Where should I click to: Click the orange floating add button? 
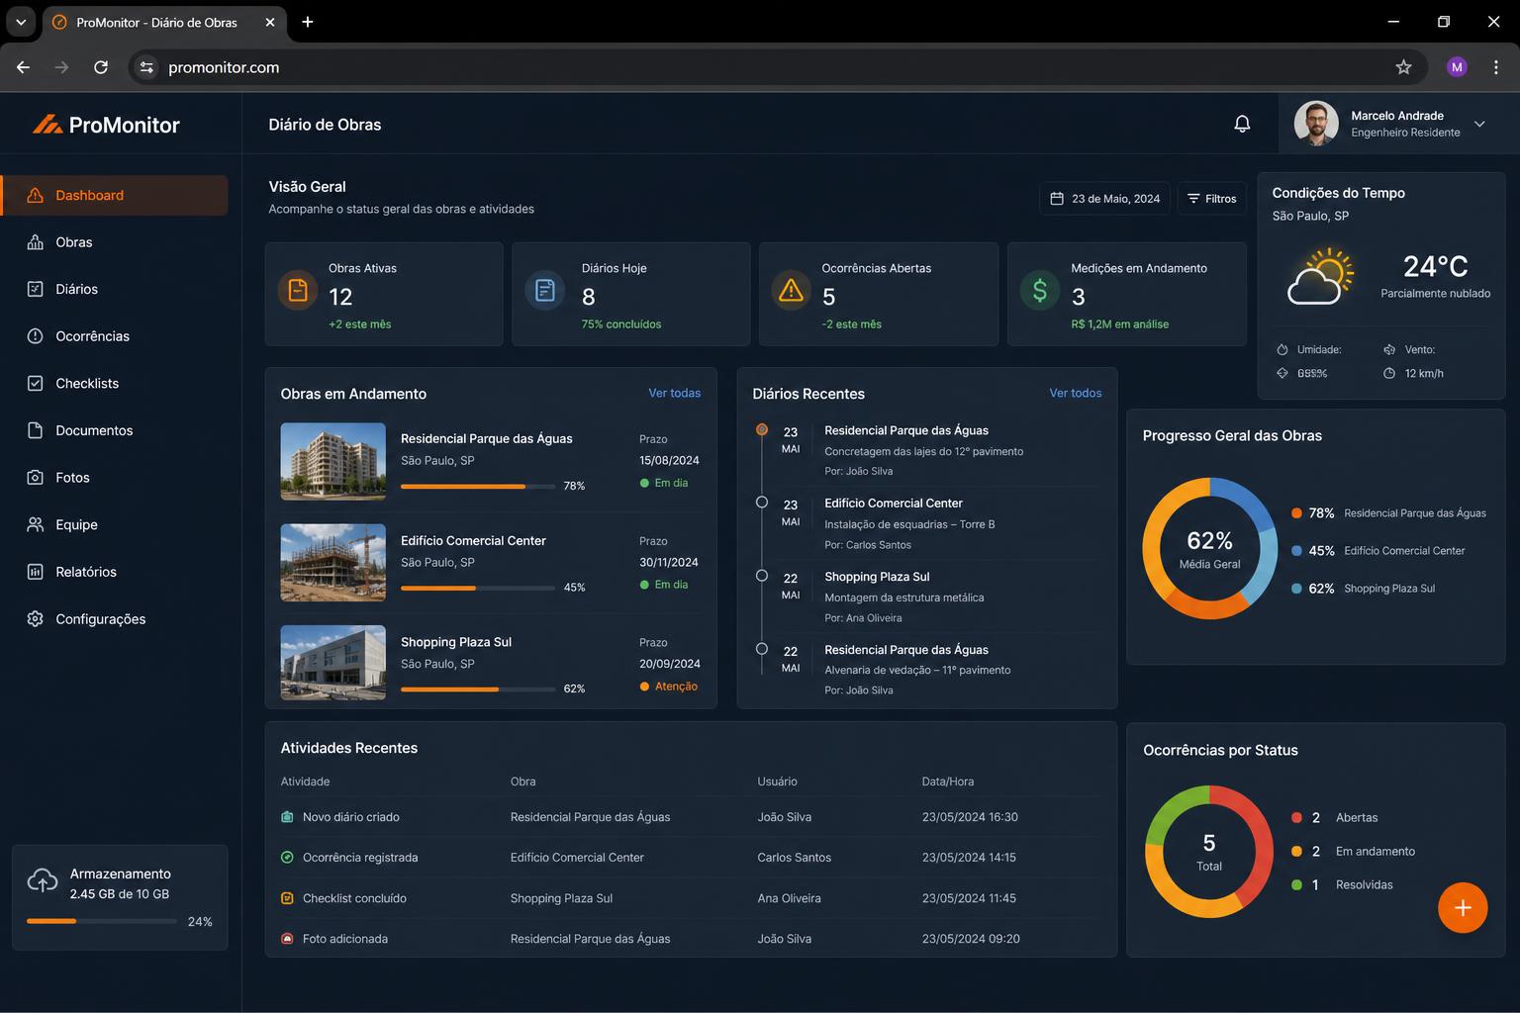tap(1463, 907)
